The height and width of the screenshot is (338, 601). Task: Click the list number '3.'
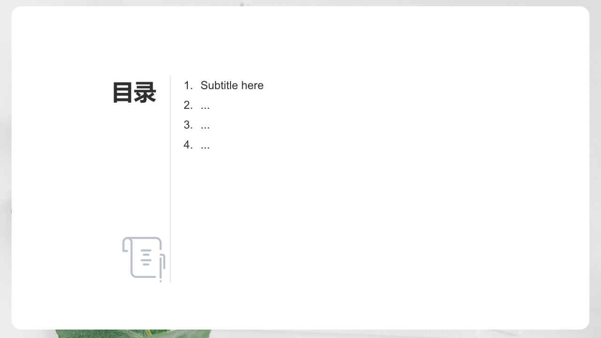pyautogui.click(x=188, y=125)
